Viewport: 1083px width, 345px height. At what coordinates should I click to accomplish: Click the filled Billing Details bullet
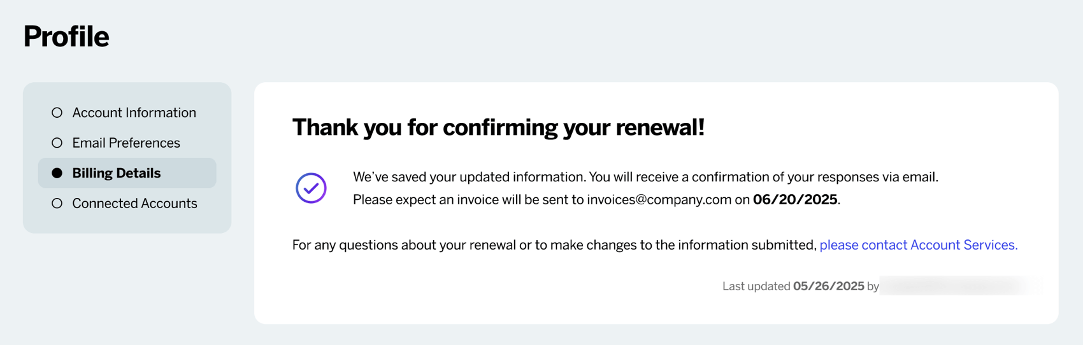tap(57, 173)
